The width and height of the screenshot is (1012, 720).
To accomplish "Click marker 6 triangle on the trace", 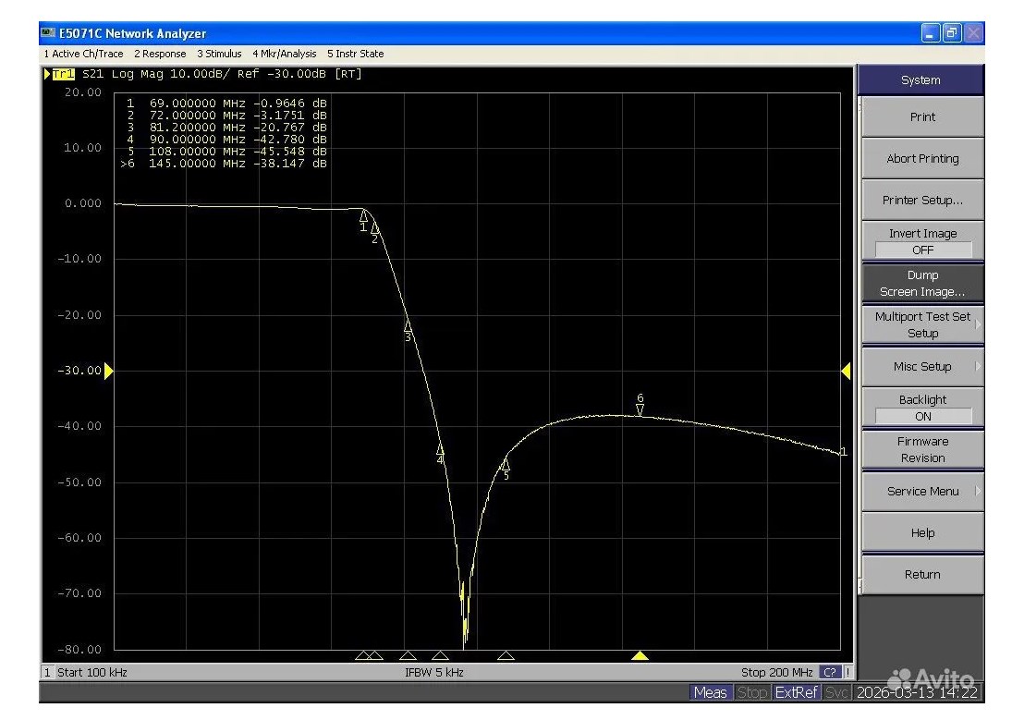I will click(x=640, y=409).
